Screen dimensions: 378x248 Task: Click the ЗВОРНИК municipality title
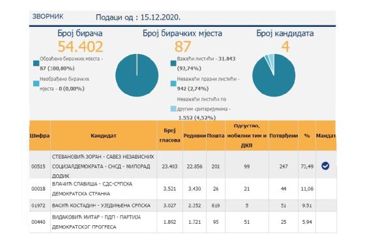point(48,16)
